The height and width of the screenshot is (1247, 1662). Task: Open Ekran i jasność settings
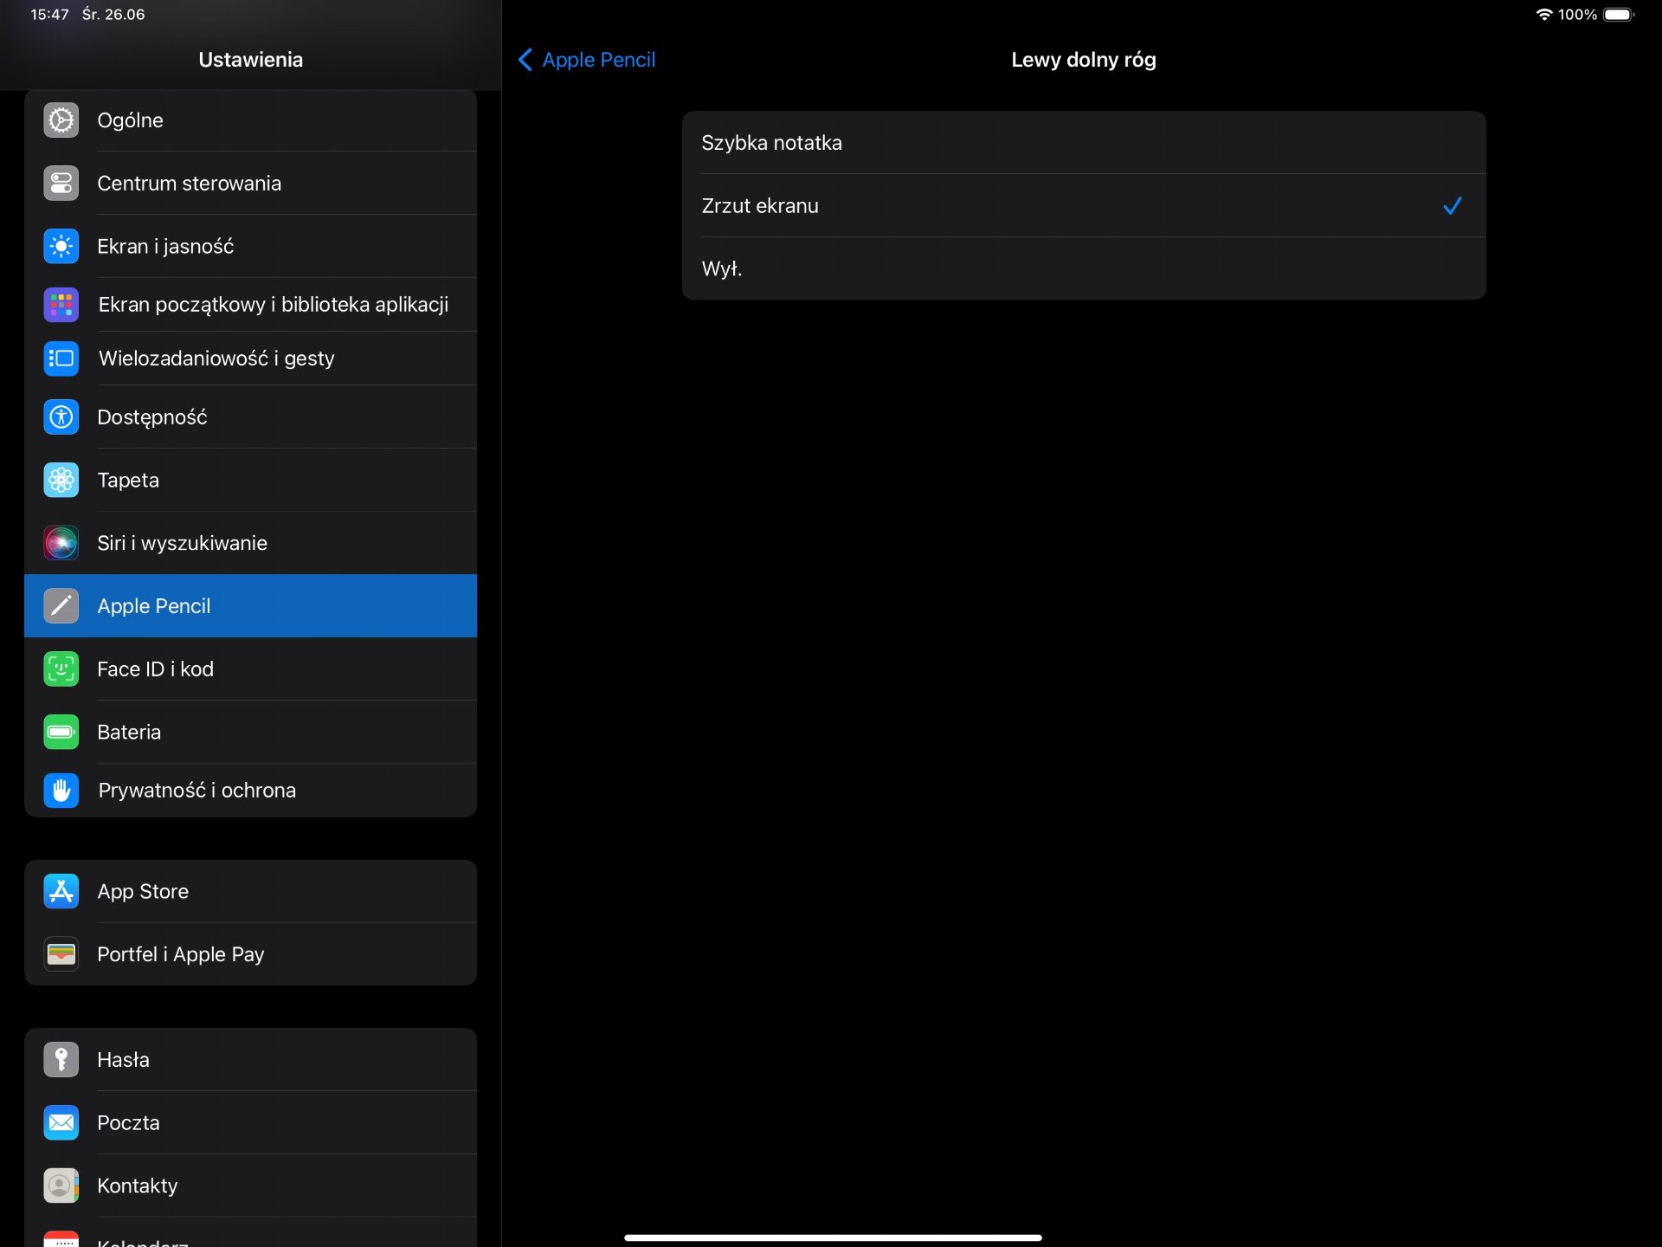tap(251, 247)
